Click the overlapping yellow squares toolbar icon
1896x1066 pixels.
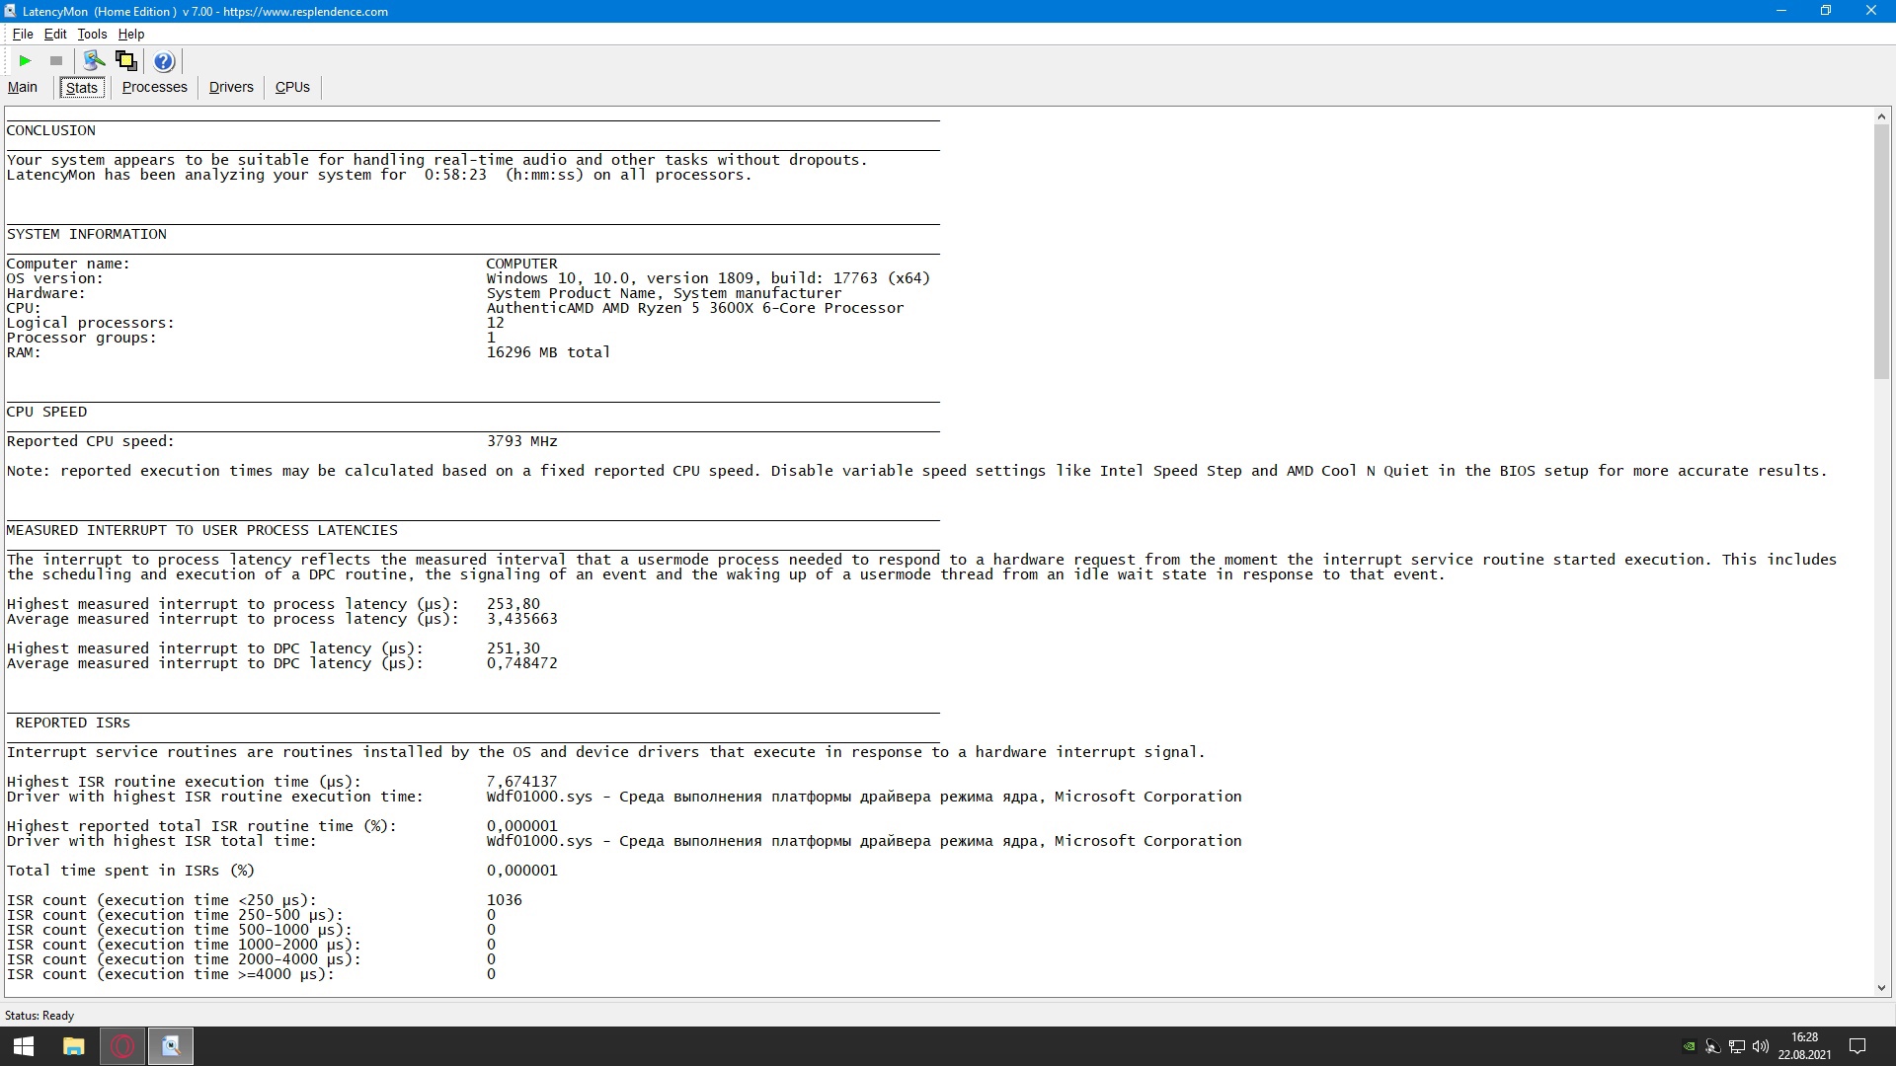(125, 61)
